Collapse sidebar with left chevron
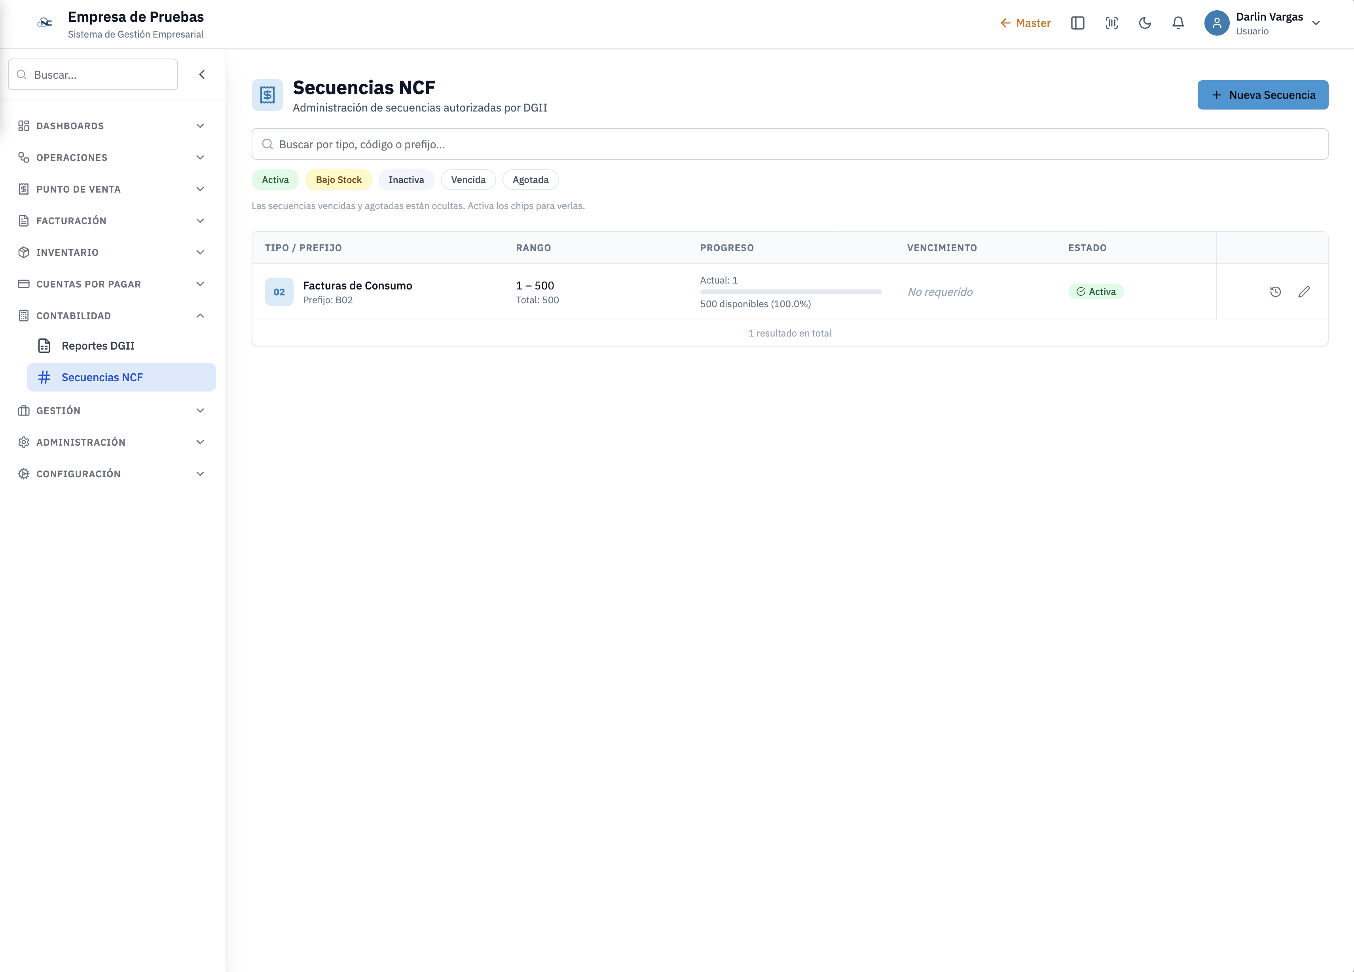Screen dimensions: 1354x972 [202, 75]
